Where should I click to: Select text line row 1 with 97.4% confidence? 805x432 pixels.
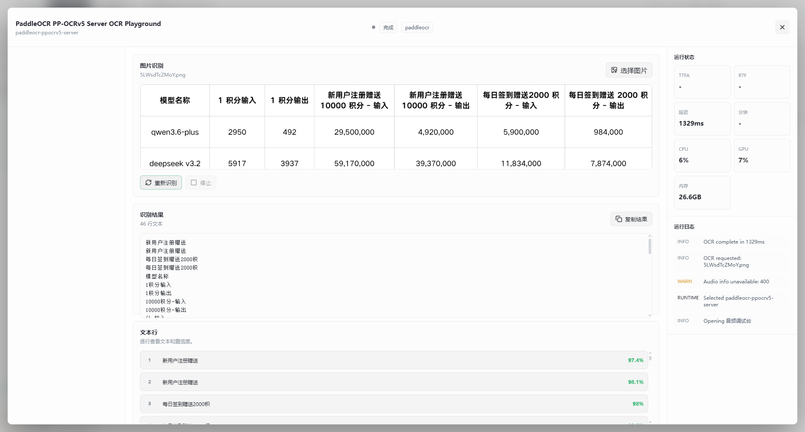[x=394, y=360]
